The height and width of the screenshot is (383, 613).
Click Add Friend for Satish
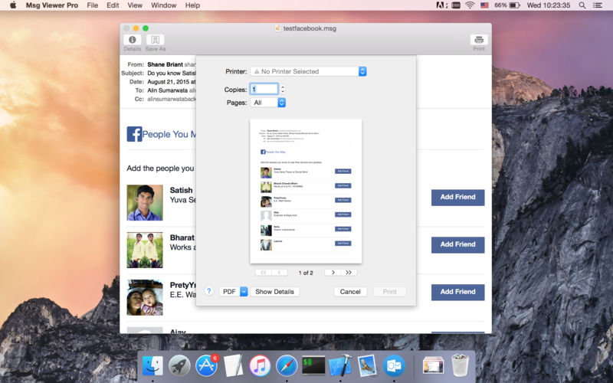pyautogui.click(x=457, y=198)
